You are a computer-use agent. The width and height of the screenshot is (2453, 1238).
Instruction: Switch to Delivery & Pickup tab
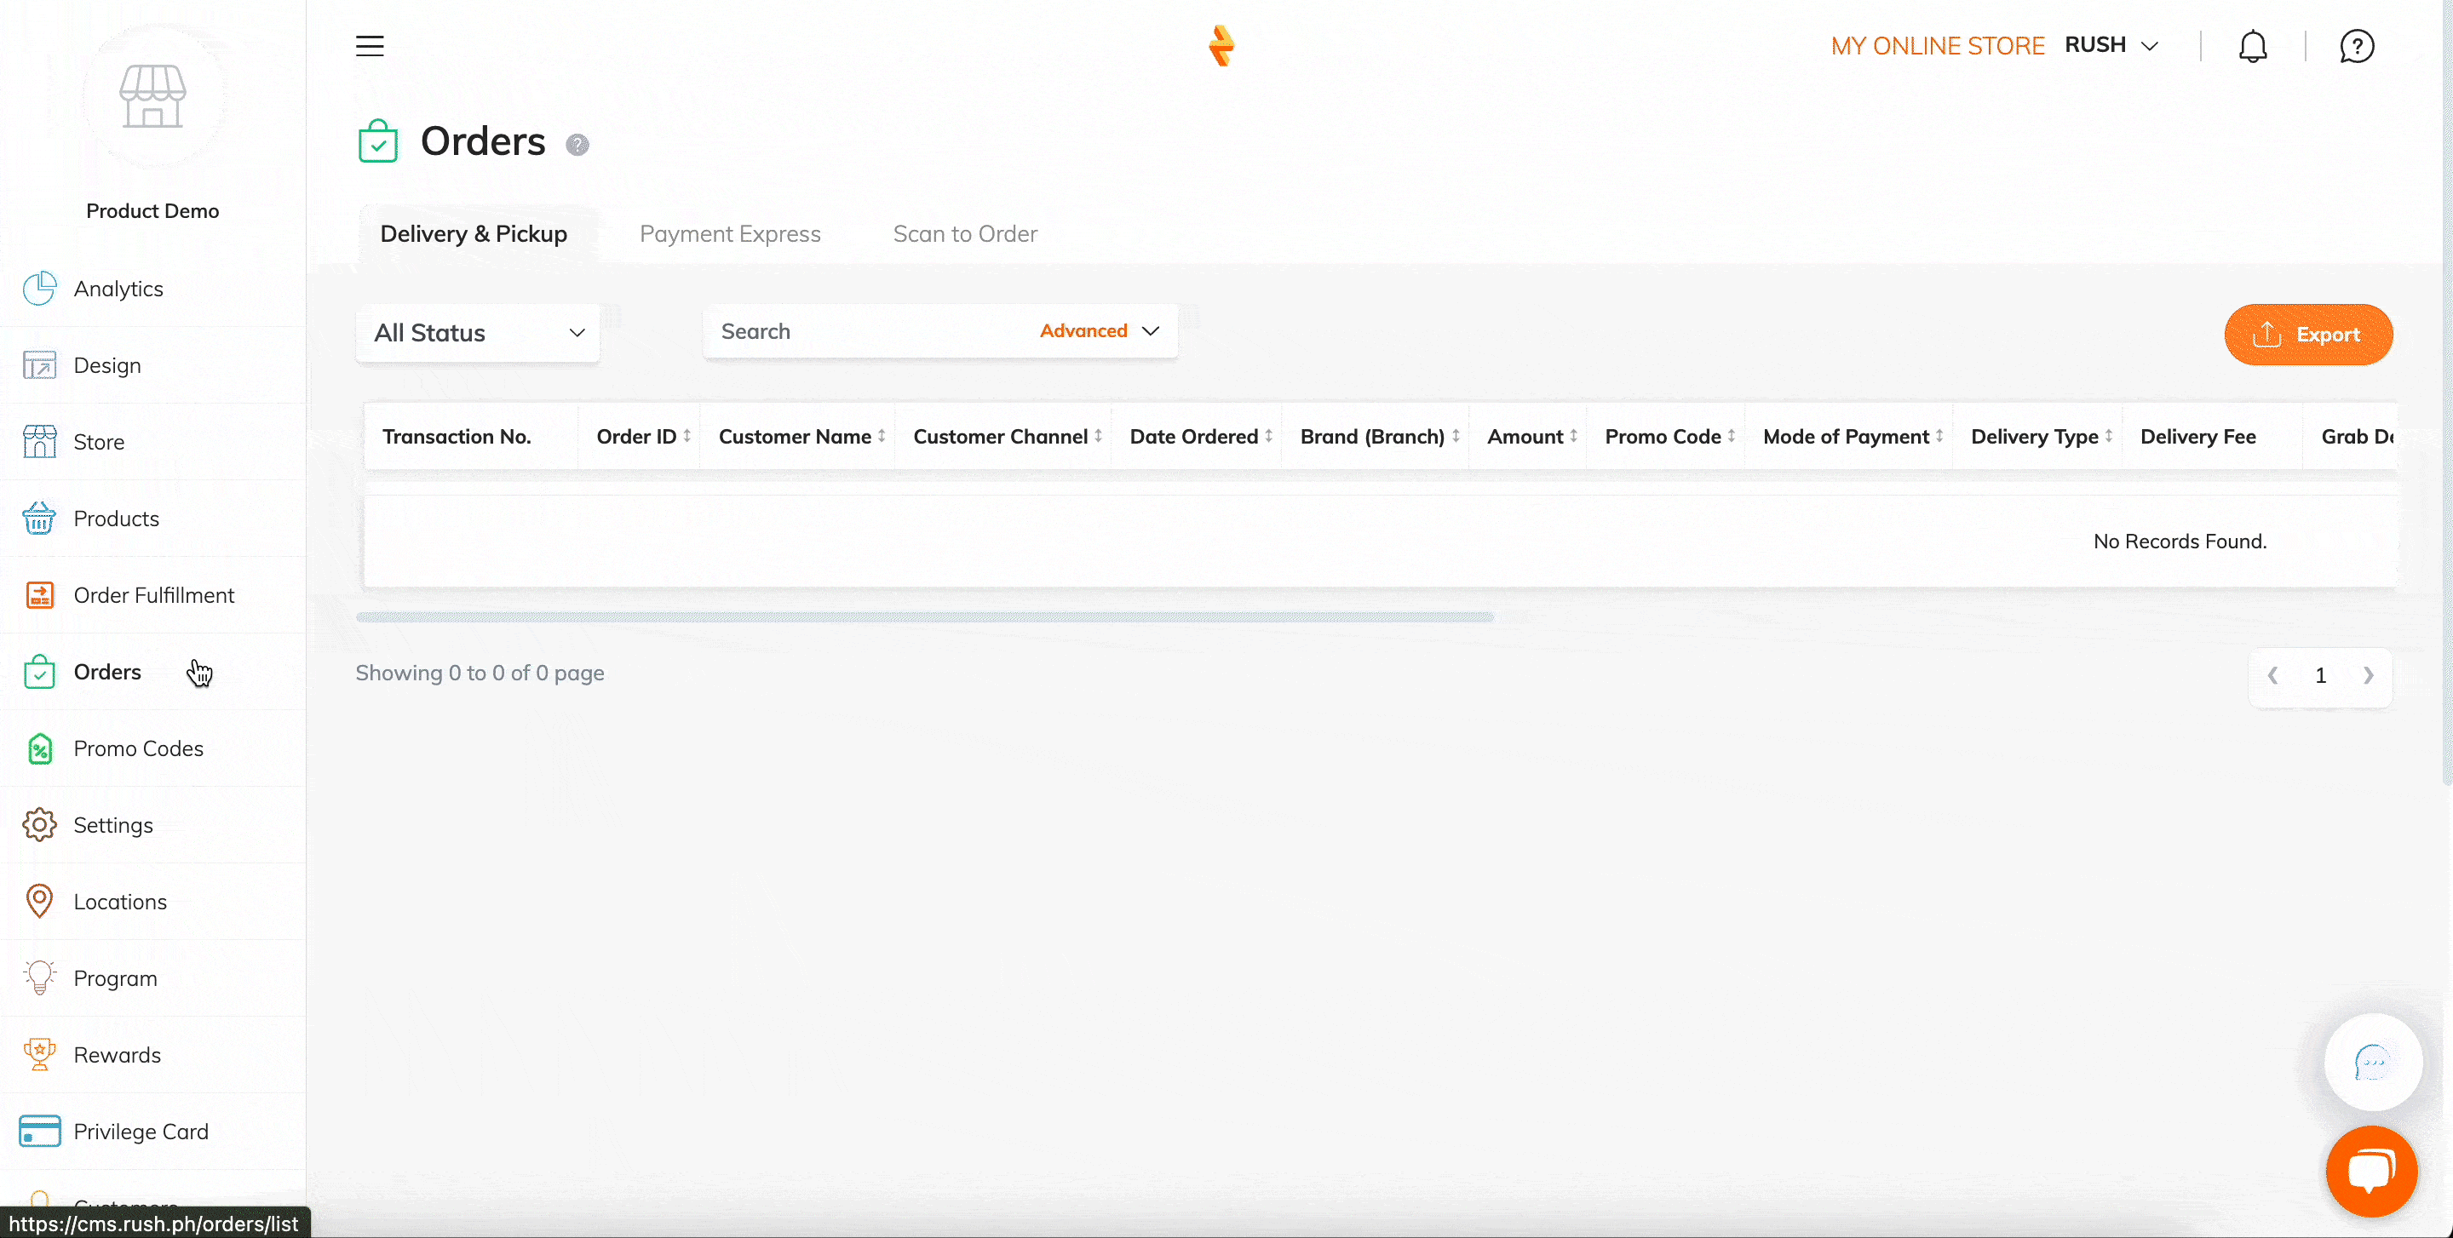(x=474, y=234)
